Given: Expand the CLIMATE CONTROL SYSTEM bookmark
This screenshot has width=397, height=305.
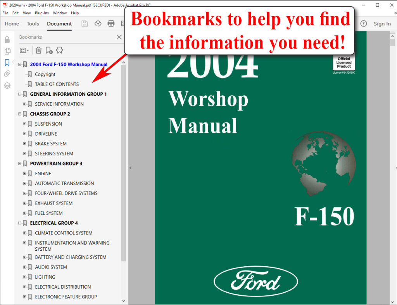Looking at the screenshot, I should pyautogui.click(x=24, y=233).
